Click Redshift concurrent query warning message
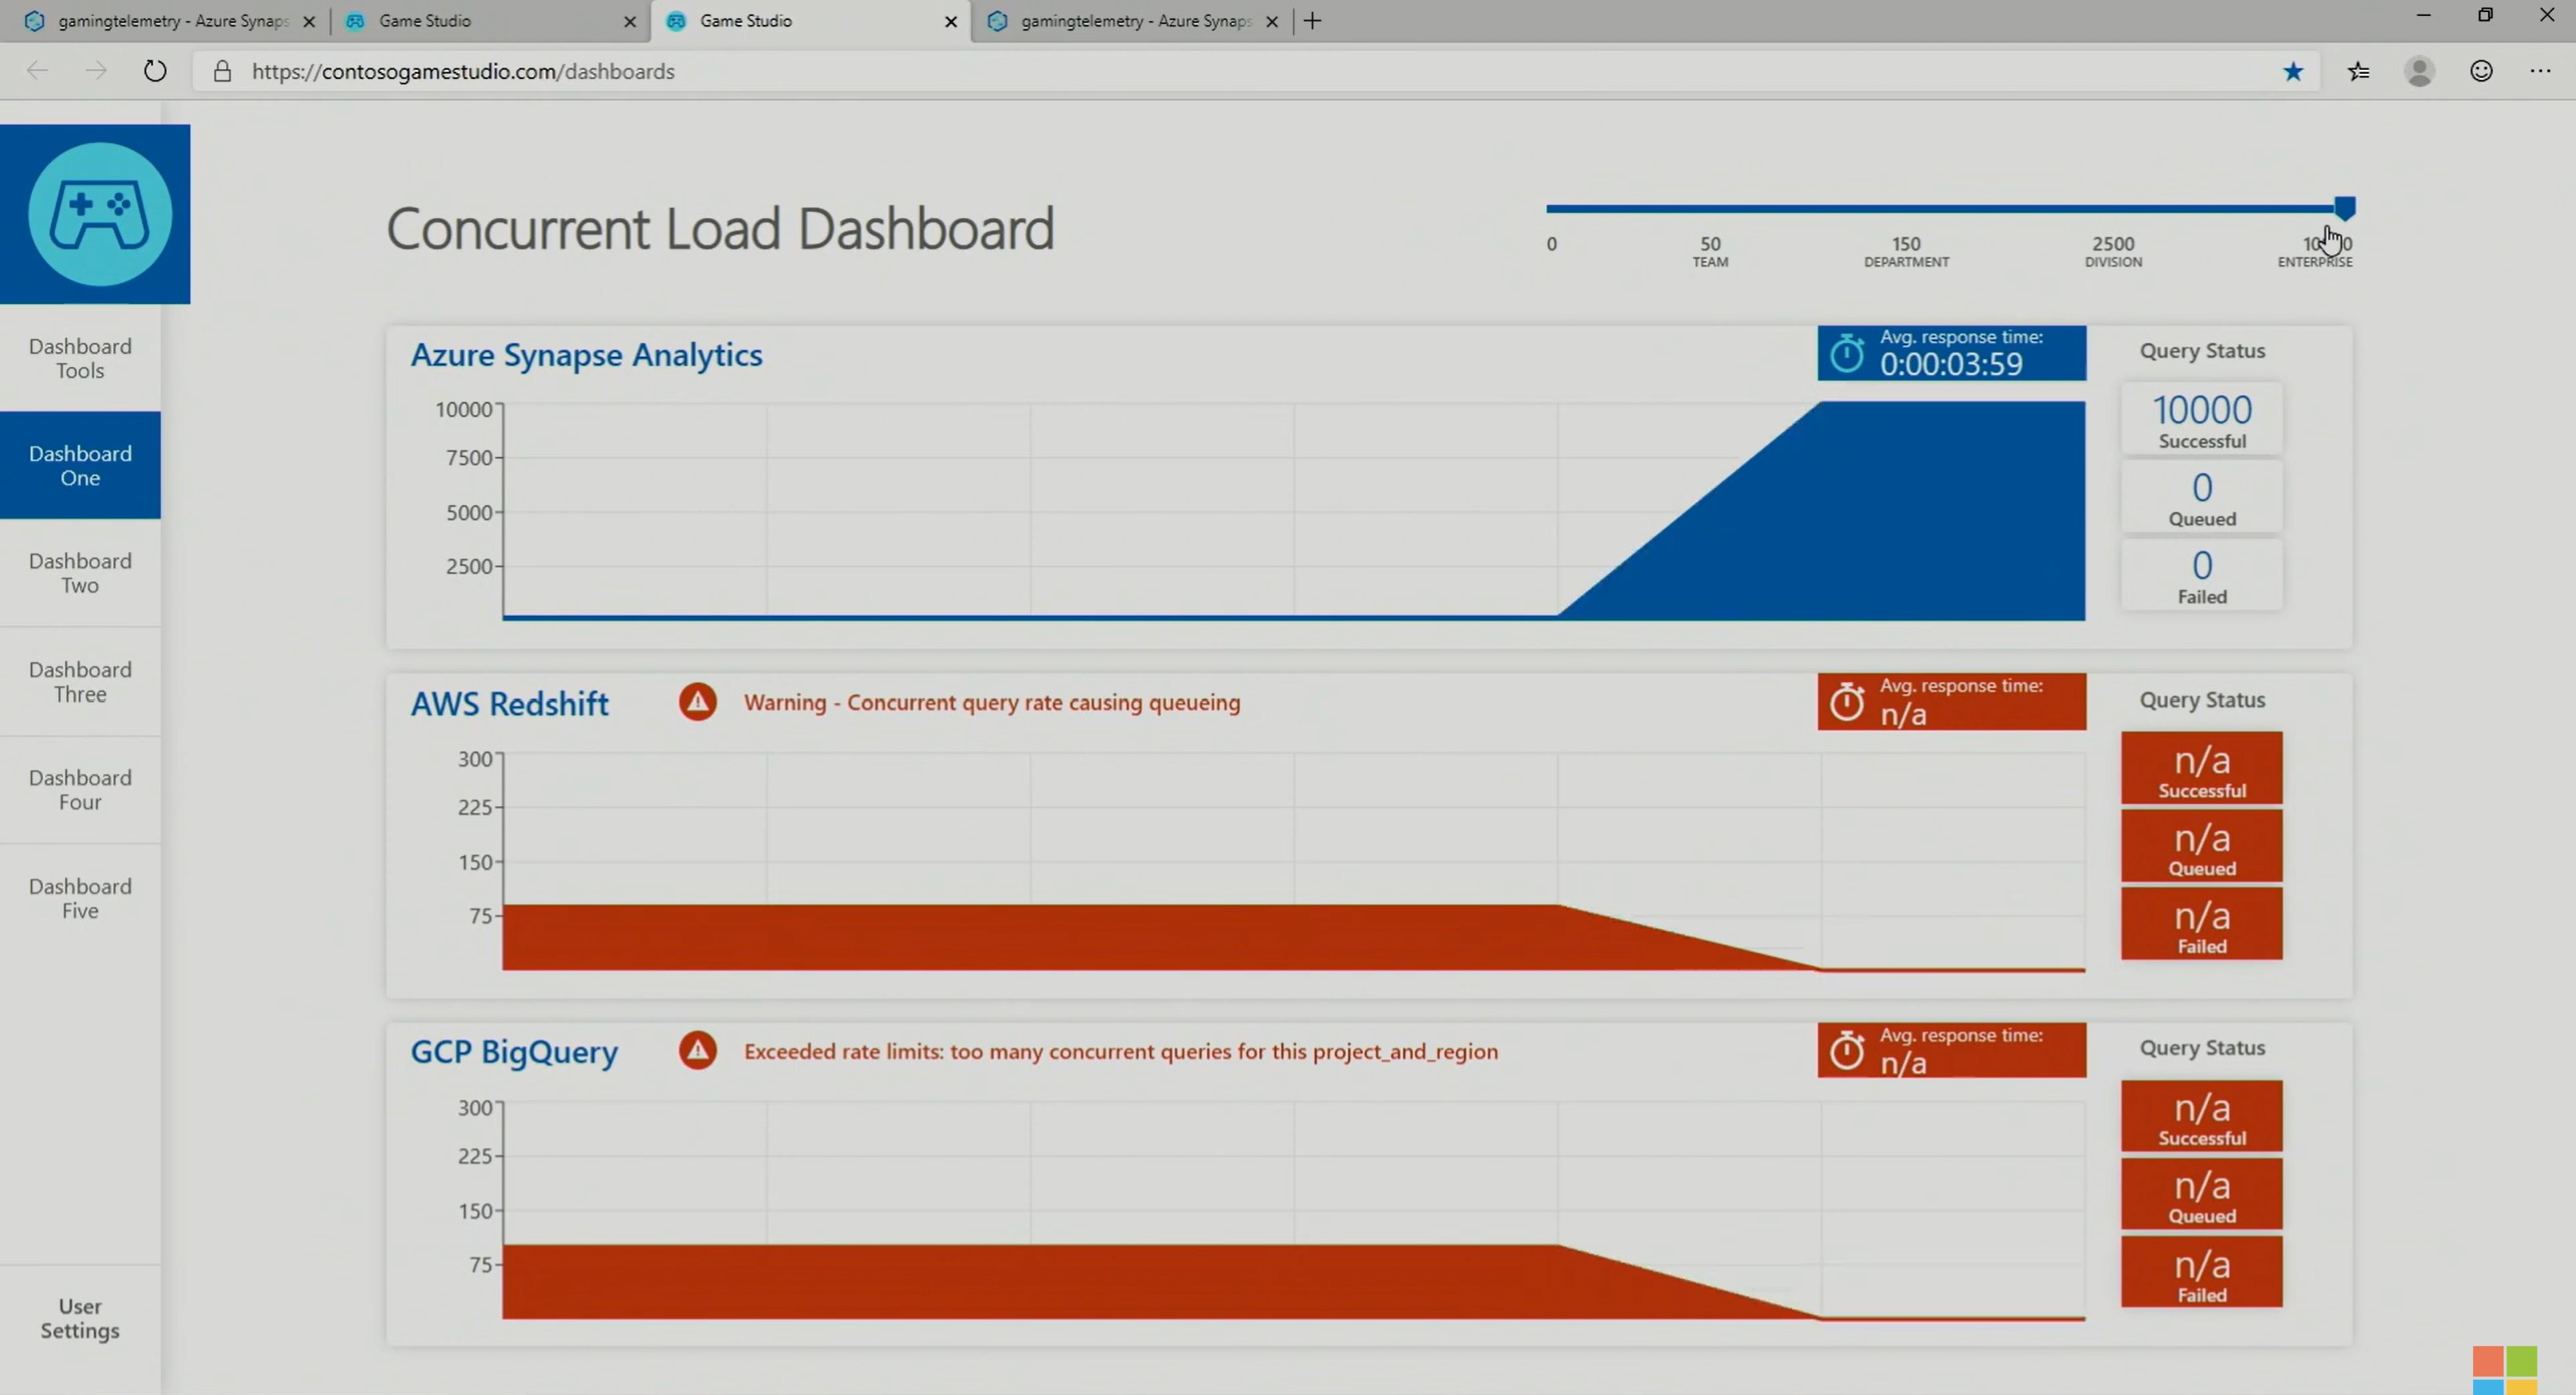 tap(992, 702)
